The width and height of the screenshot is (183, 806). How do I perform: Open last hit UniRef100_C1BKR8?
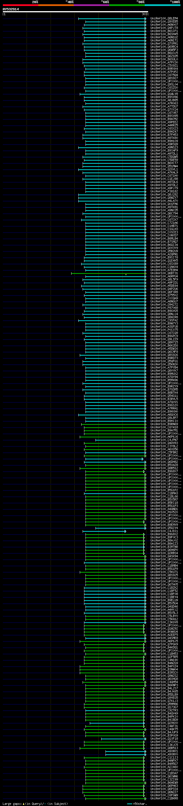coord(164,799)
